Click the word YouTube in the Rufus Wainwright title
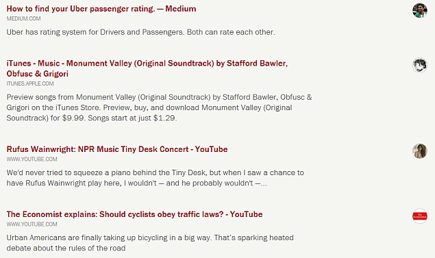 pyautogui.click(x=212, y=149)
